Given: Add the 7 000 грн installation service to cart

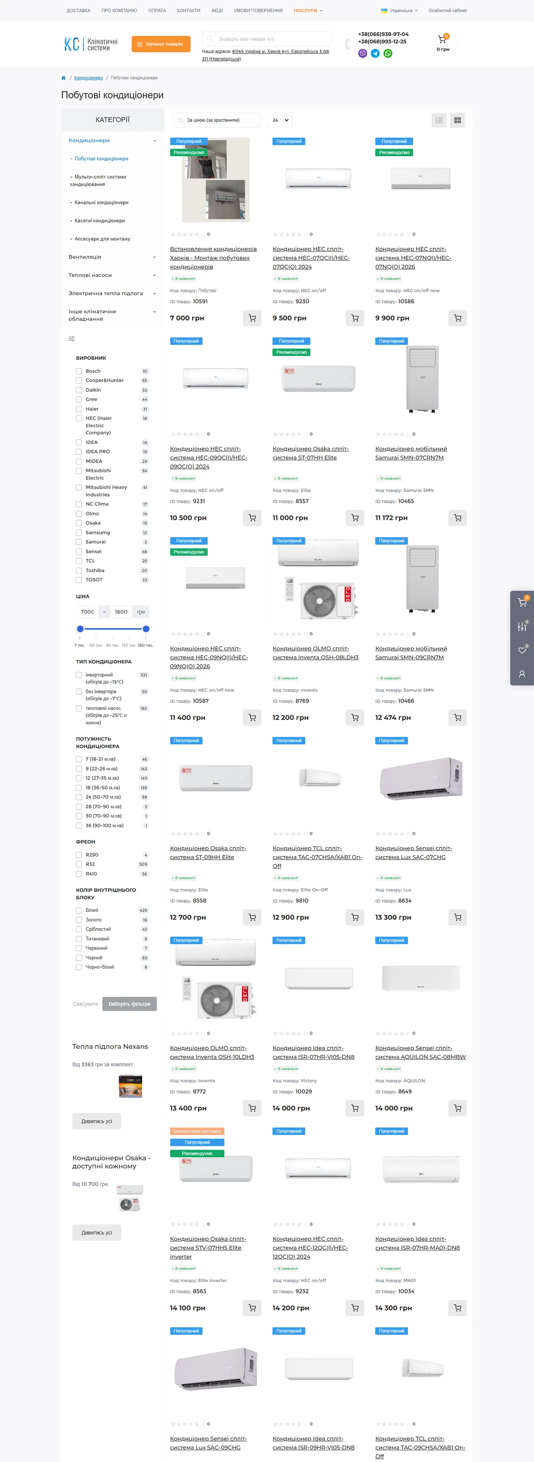Looking at the screenshot, I should click(252, 318).
